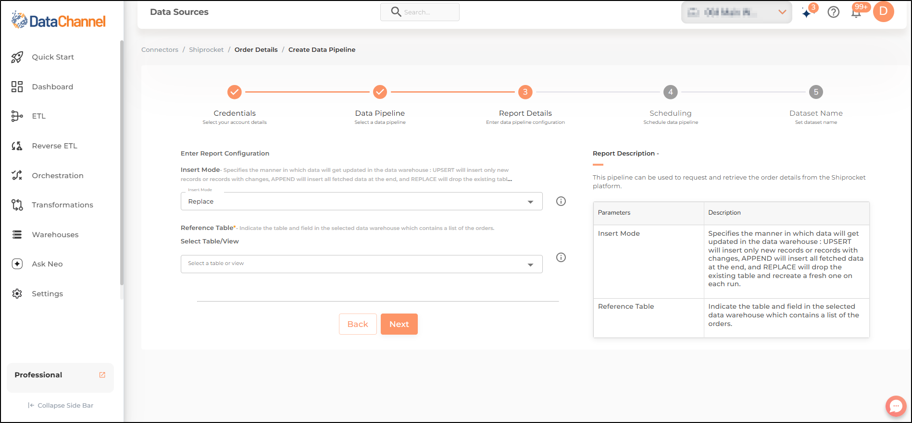Go to Connectors breadcrumb
This screenshot has height=423, width=912.
(x=160, y=49)
